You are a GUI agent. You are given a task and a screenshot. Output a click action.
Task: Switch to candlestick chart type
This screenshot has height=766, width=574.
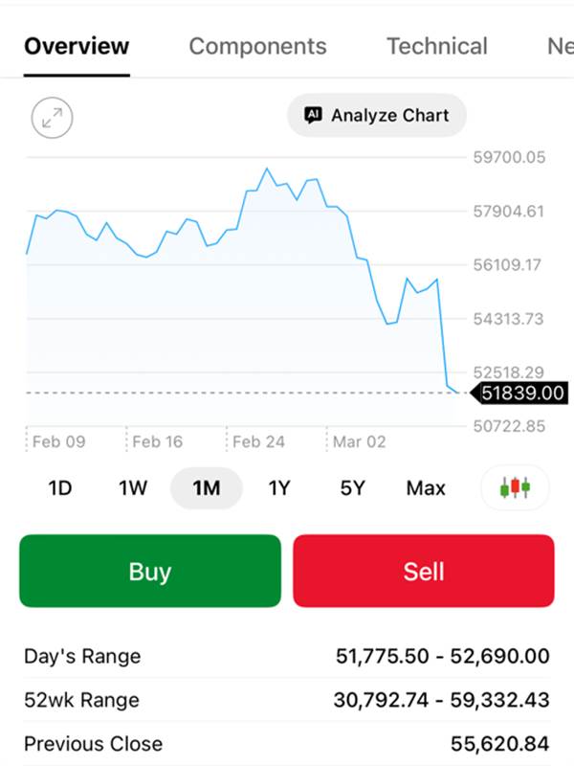coord(515,487)
